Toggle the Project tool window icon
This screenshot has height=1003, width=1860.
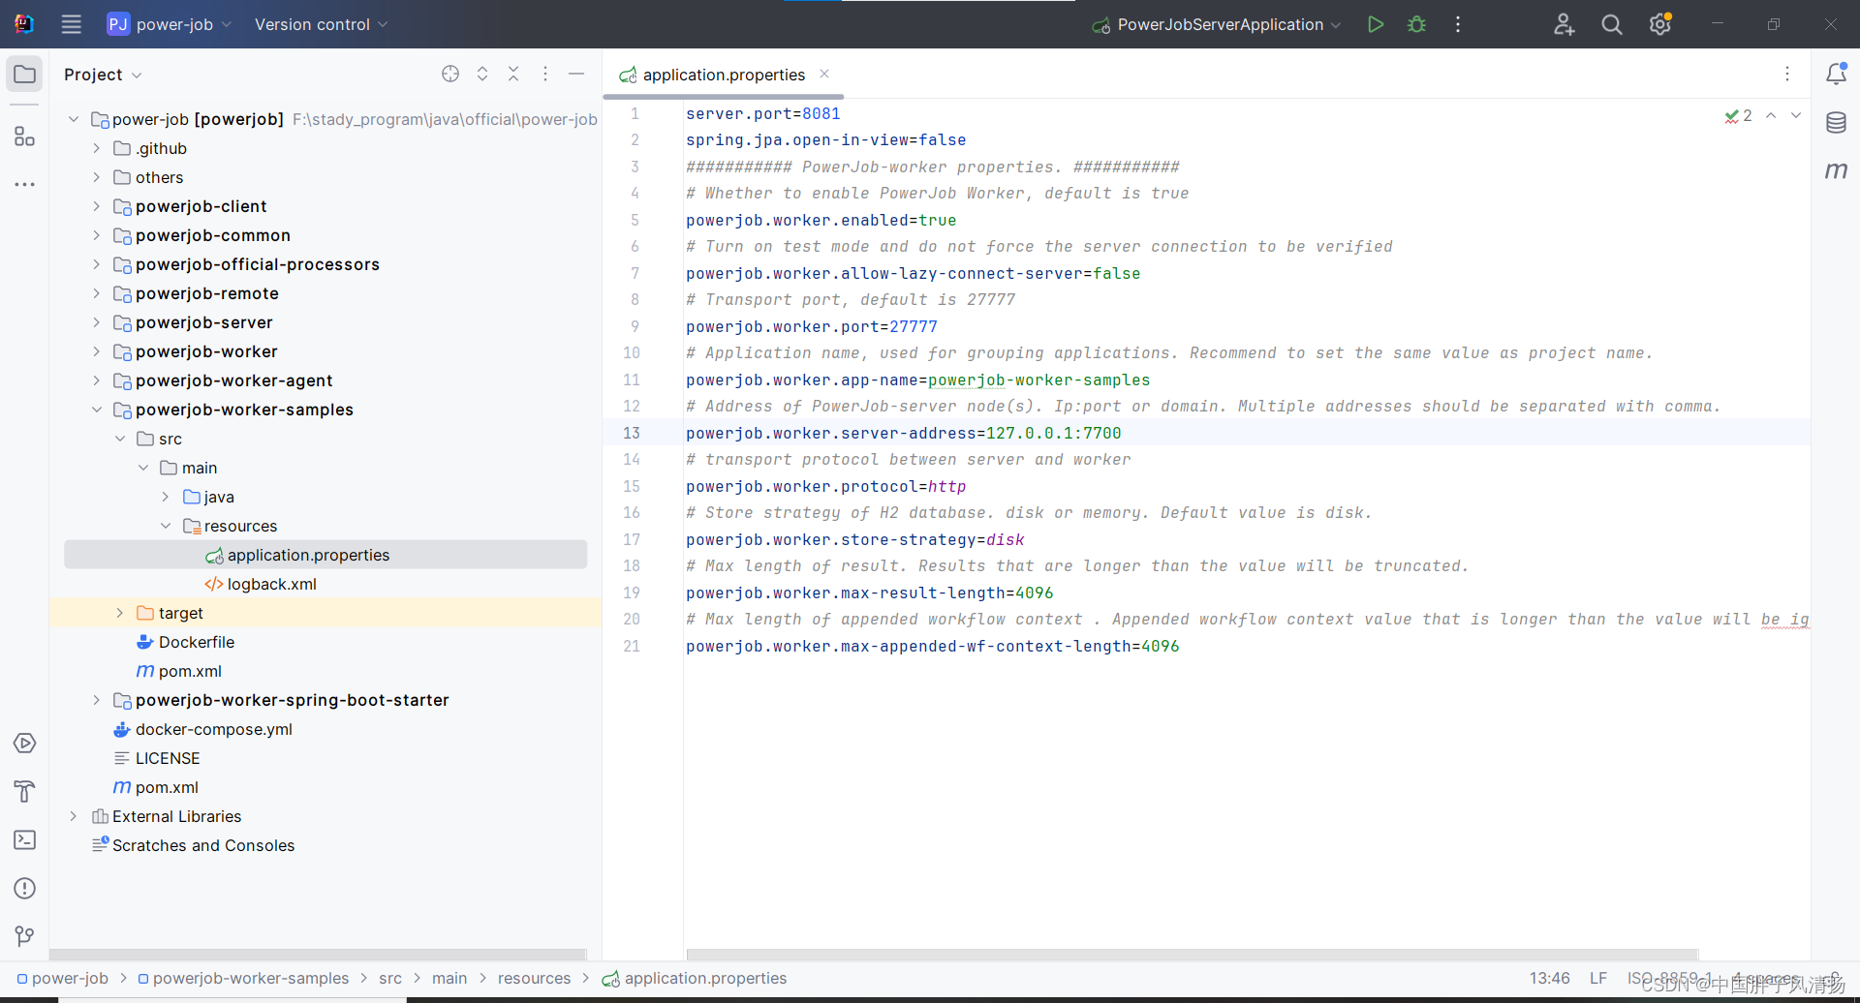pyautogui.click(x=25, y=75)
